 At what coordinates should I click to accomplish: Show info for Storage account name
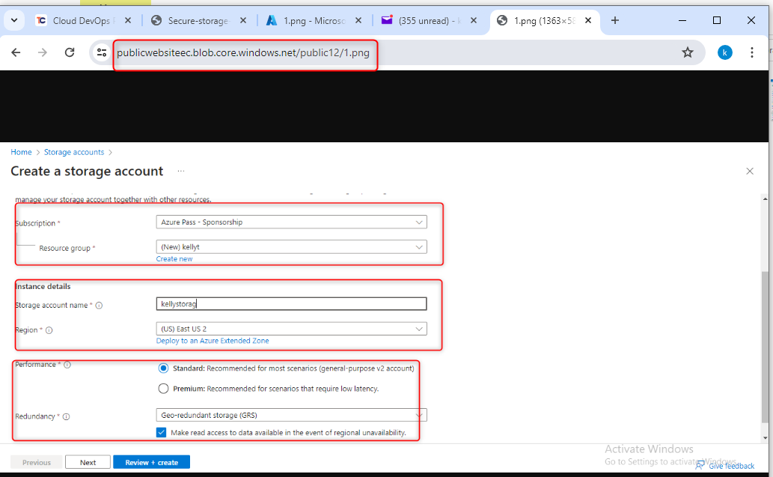coord(99,306)
